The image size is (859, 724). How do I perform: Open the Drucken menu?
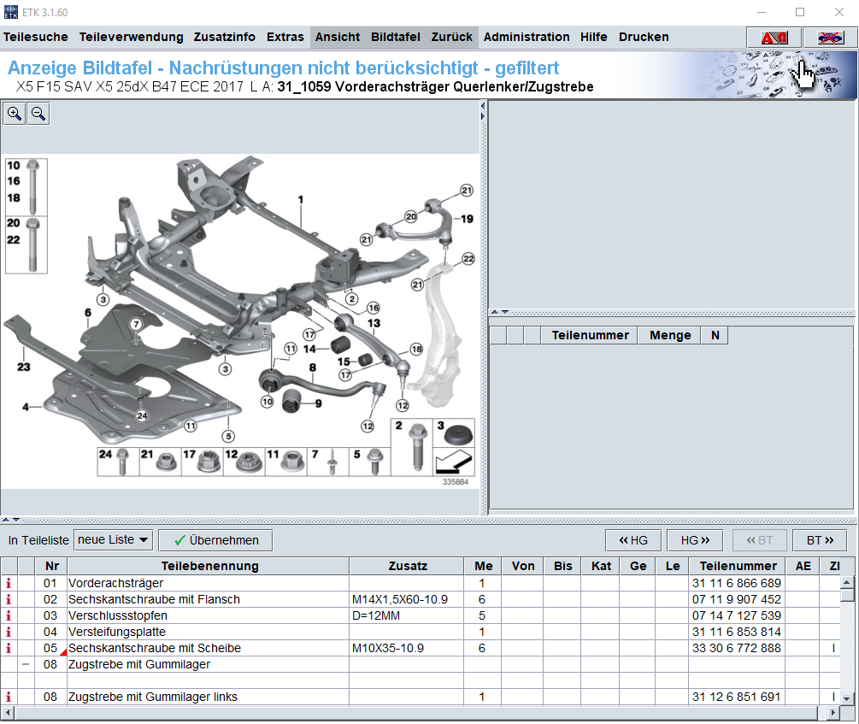(643, 38)
